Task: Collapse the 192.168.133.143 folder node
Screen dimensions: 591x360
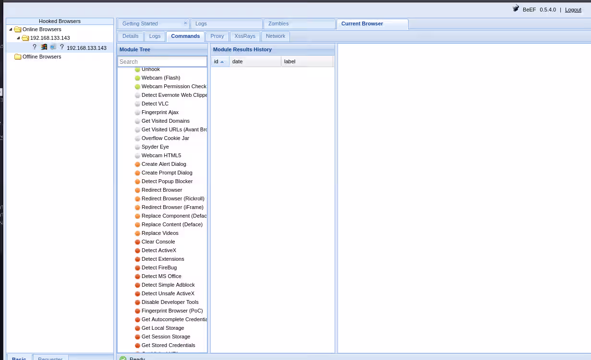Action: (18, 38)
